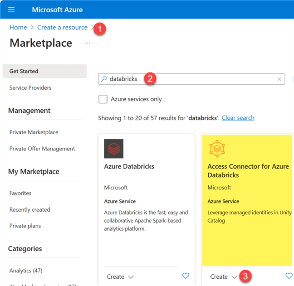294x286 pixels.
Task: Open Service Providers section
Action: [x=30, y=87]
